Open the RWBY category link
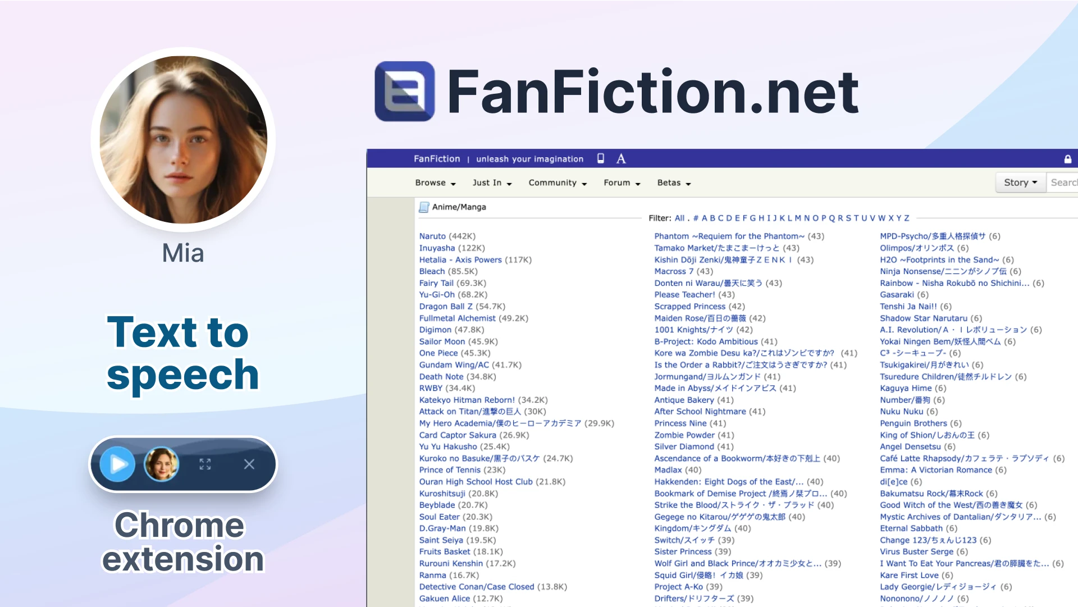This screenshot has height=607, width=1078. (x=431, y=388)
